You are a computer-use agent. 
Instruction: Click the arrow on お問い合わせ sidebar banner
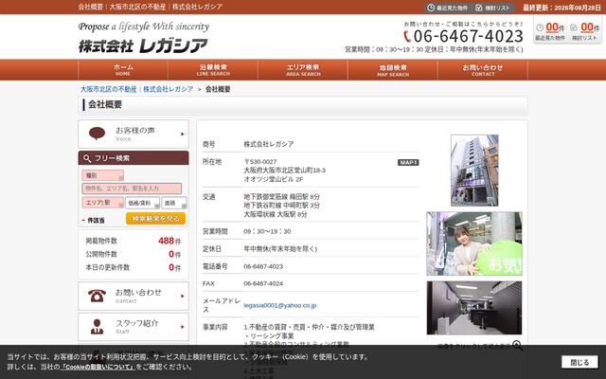pos(183,297)
